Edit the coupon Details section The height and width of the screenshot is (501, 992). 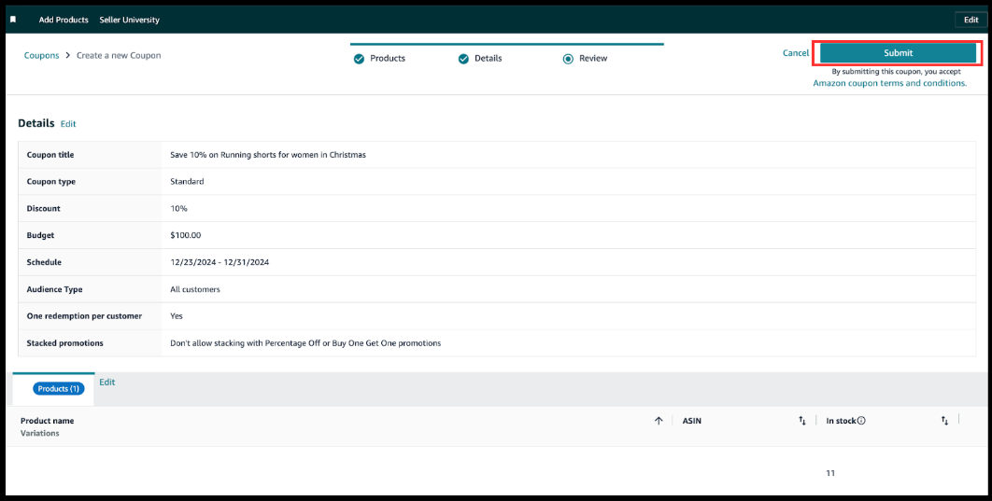tap(68, 124)
